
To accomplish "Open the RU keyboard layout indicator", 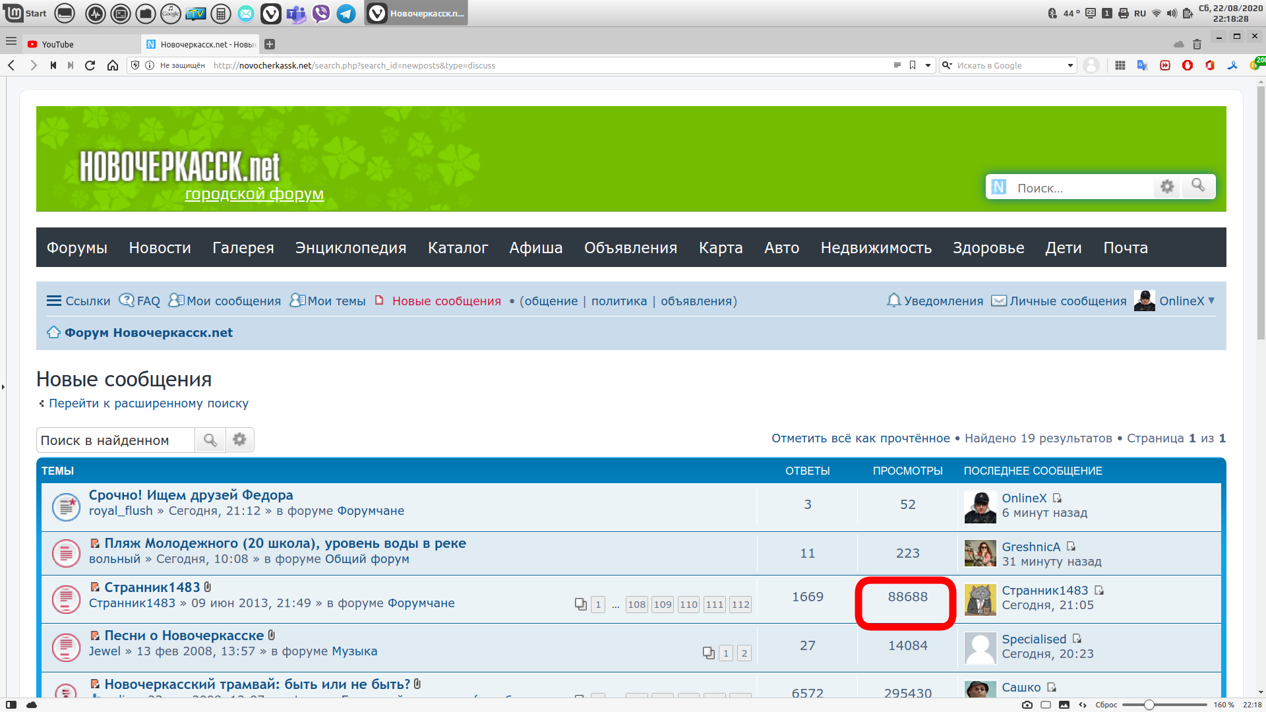I will 1140,13.
